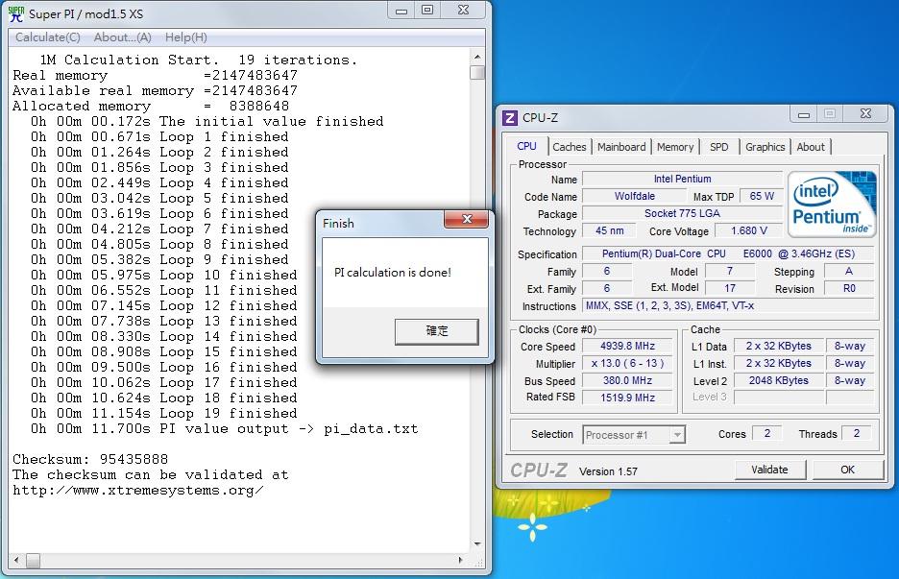Click the Core Voltage value 1.680 V
The width and height of the screenshot is (899, 579).
tap(748, 230)
